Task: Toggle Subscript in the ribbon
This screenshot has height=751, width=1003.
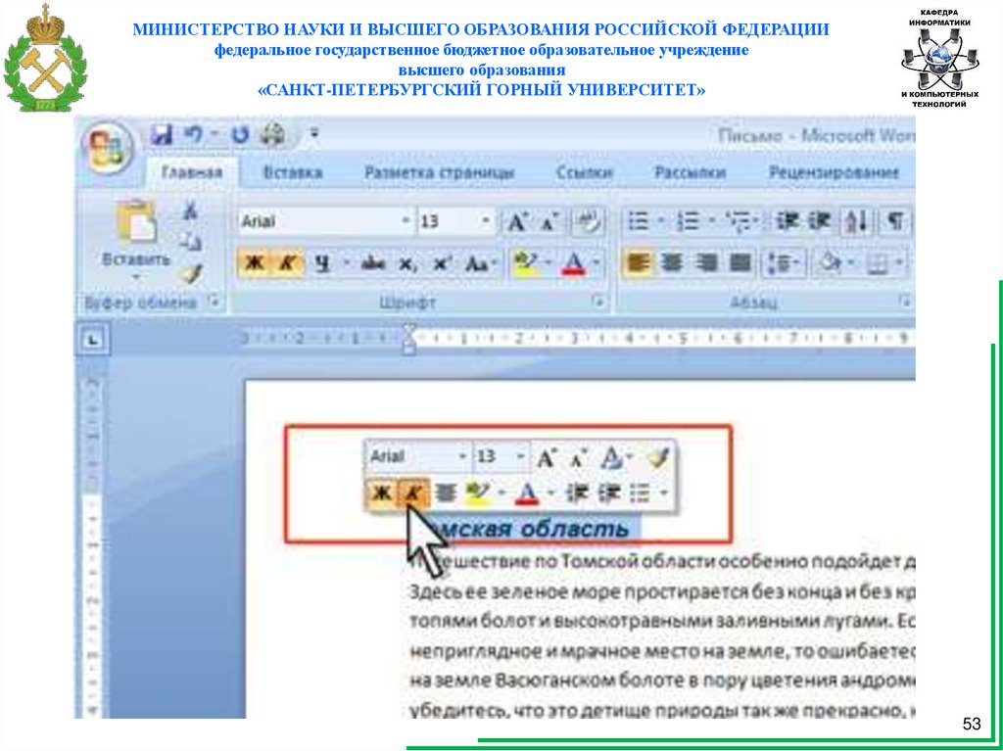Action: (406, 263)
